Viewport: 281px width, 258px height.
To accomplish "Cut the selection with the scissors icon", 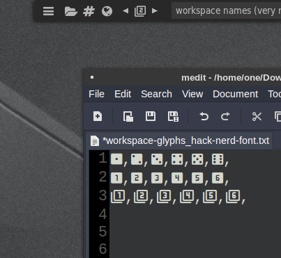I will (257, 116).
